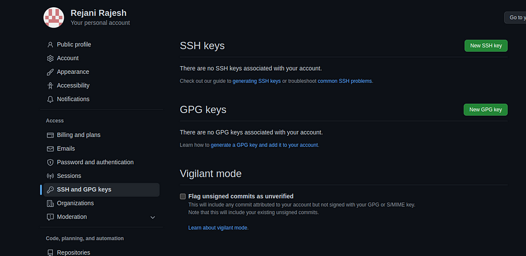
Task: Select the Appearance paintbrush icon
Action: [50, 72]
